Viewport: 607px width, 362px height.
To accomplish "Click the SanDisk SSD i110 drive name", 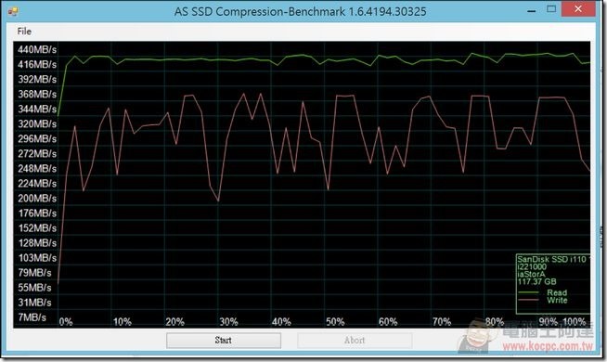I will (x=553, y=259).
